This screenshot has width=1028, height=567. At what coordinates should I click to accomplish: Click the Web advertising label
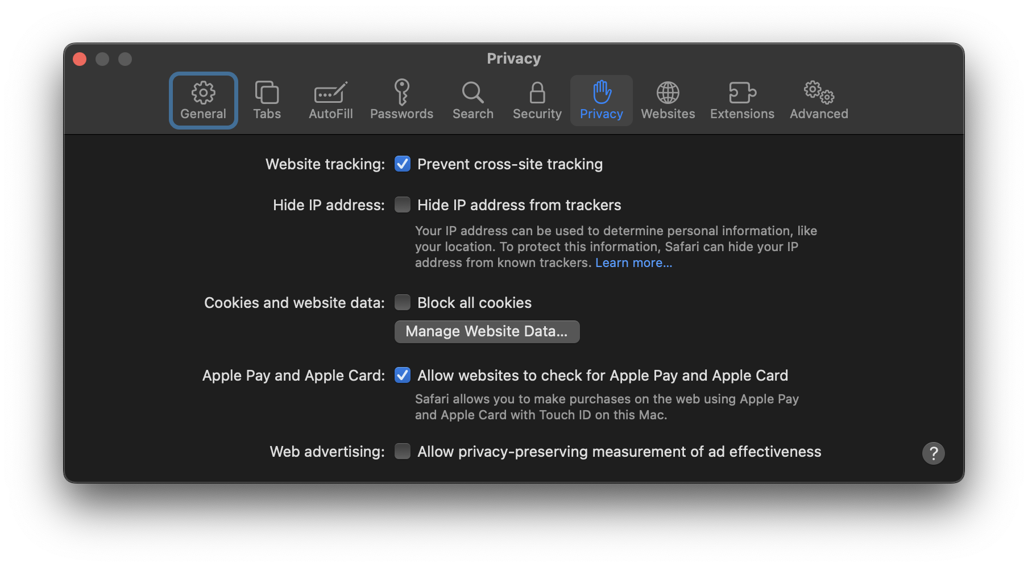(327, 452)
